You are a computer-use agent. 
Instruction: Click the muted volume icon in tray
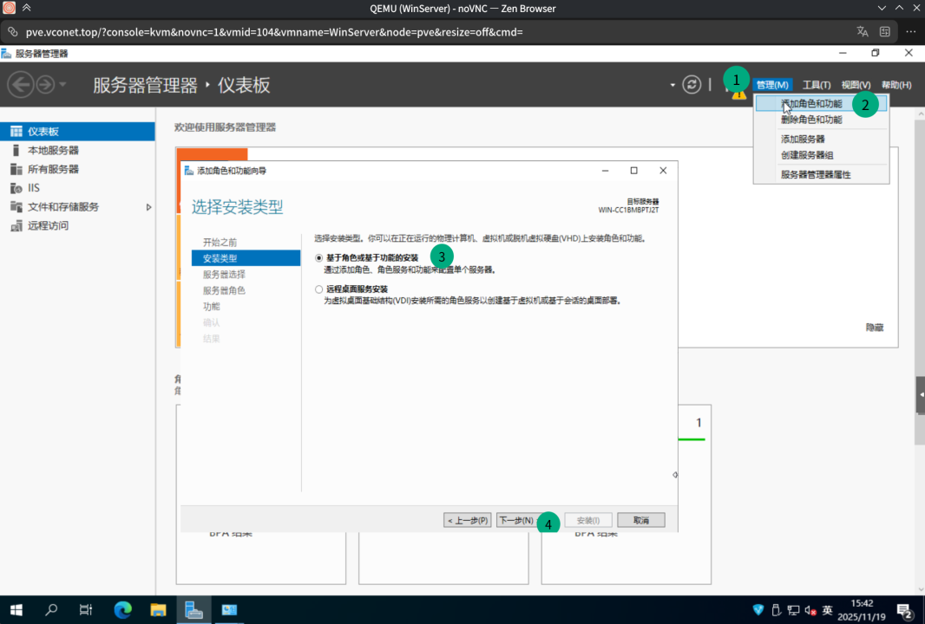(810, 610)
